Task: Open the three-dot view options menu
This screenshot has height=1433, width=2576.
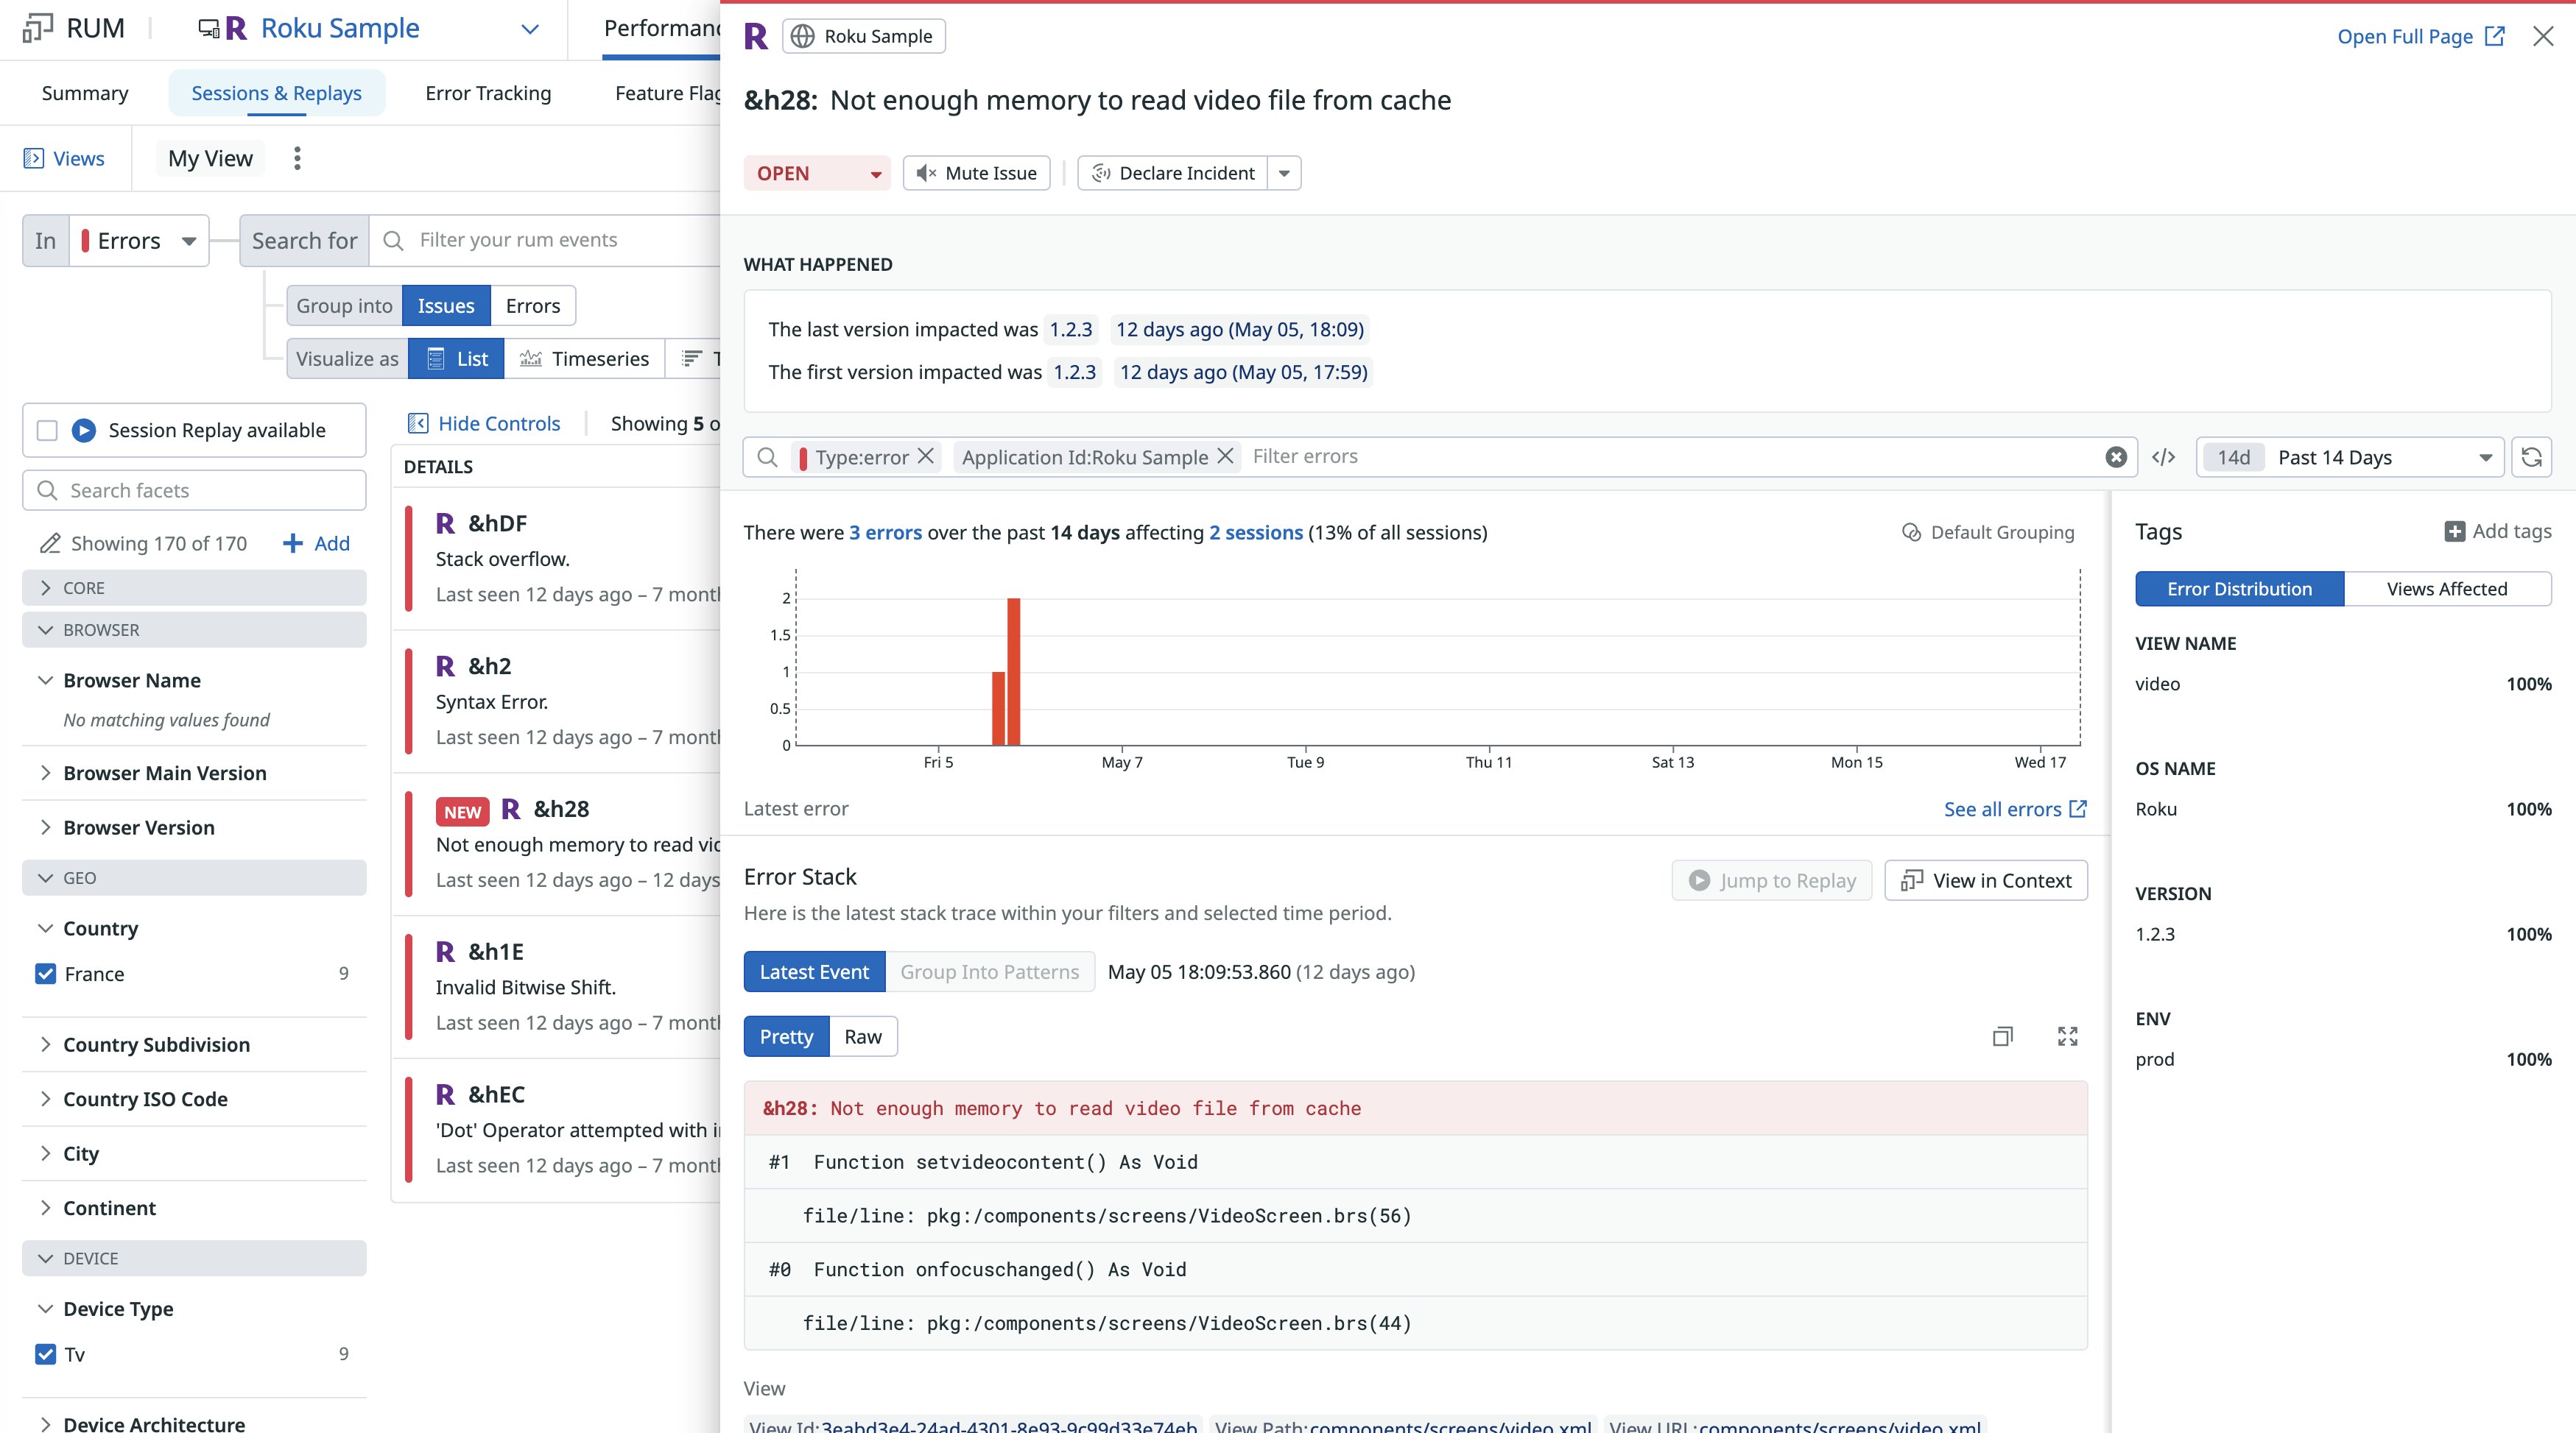Action: tap(297, 158)
